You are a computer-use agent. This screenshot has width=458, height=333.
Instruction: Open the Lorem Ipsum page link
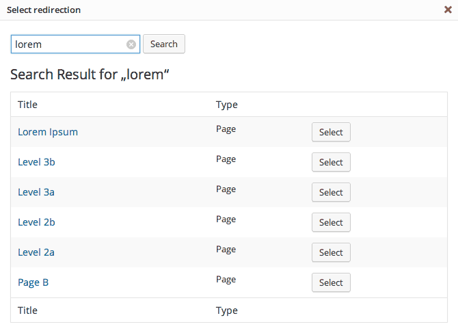click(48, 132)
